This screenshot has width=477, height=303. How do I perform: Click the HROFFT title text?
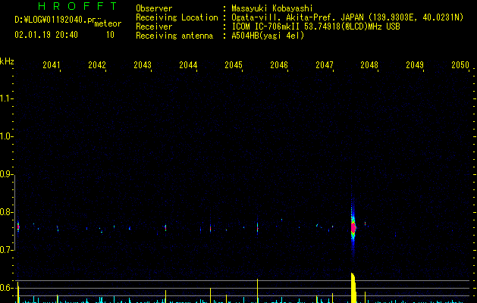[x=77, y=6]
